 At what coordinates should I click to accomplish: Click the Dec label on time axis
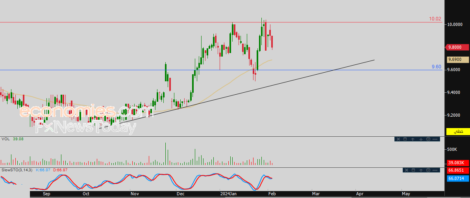(x=180, y=194)
